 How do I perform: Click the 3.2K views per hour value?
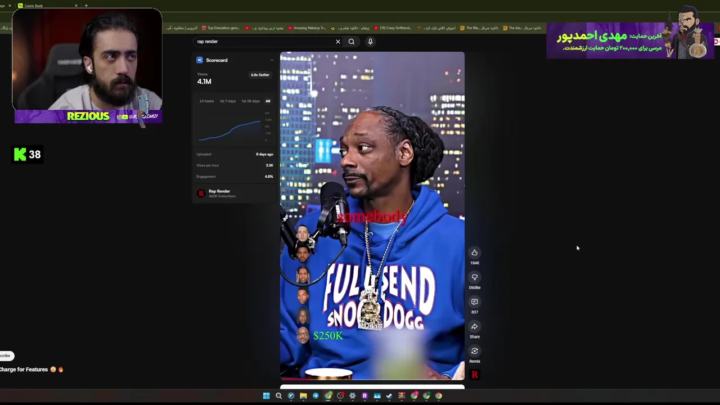[269, 165]
